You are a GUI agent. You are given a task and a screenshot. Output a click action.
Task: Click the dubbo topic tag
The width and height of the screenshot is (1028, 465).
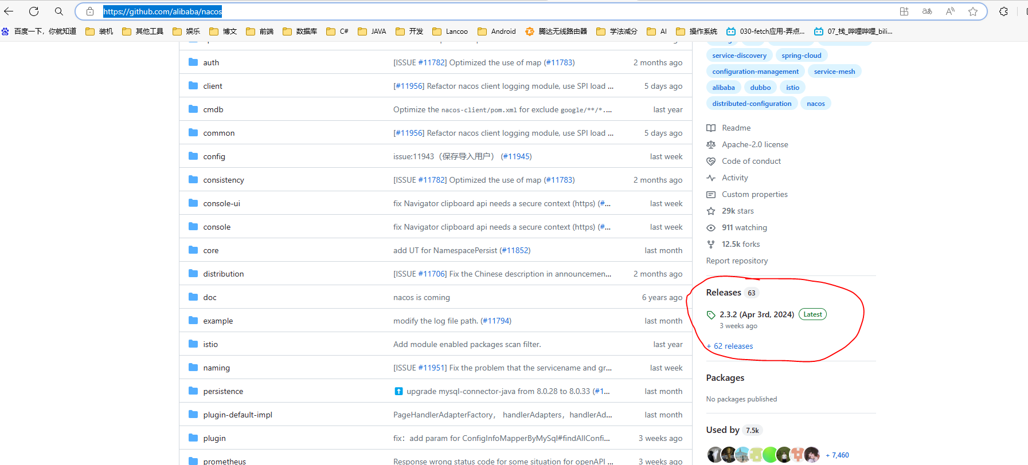coord(760,88)
